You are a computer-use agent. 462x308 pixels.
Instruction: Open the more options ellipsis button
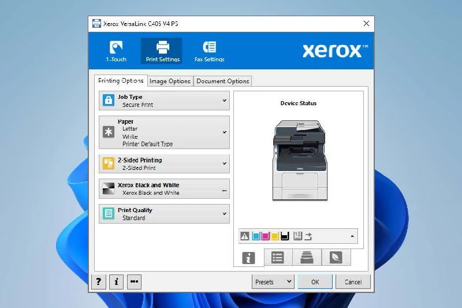pyautogui.click(x=134, y=281)
